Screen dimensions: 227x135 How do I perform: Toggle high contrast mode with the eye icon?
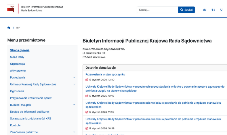click(x=205, y=10)
